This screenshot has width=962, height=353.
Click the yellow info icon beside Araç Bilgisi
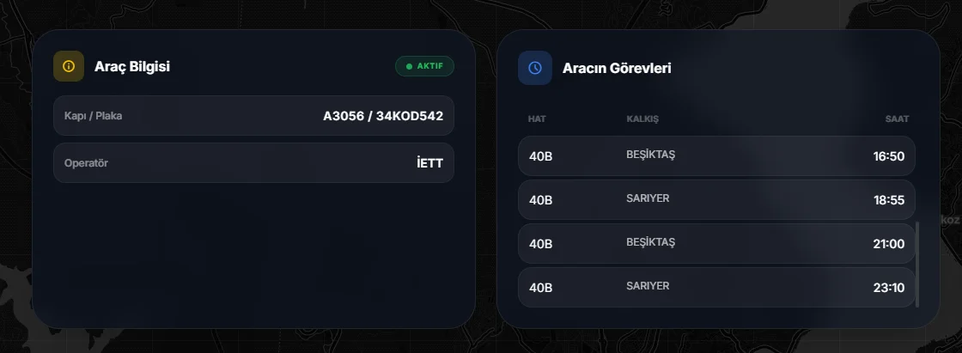(69, 67)
